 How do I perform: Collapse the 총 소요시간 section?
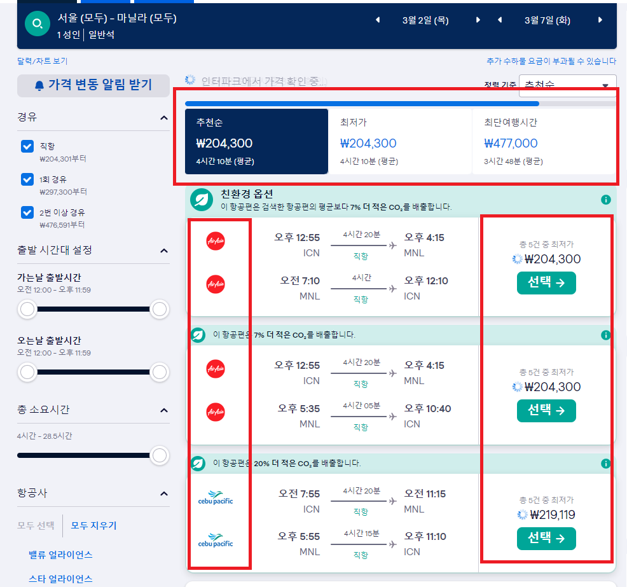164,410
